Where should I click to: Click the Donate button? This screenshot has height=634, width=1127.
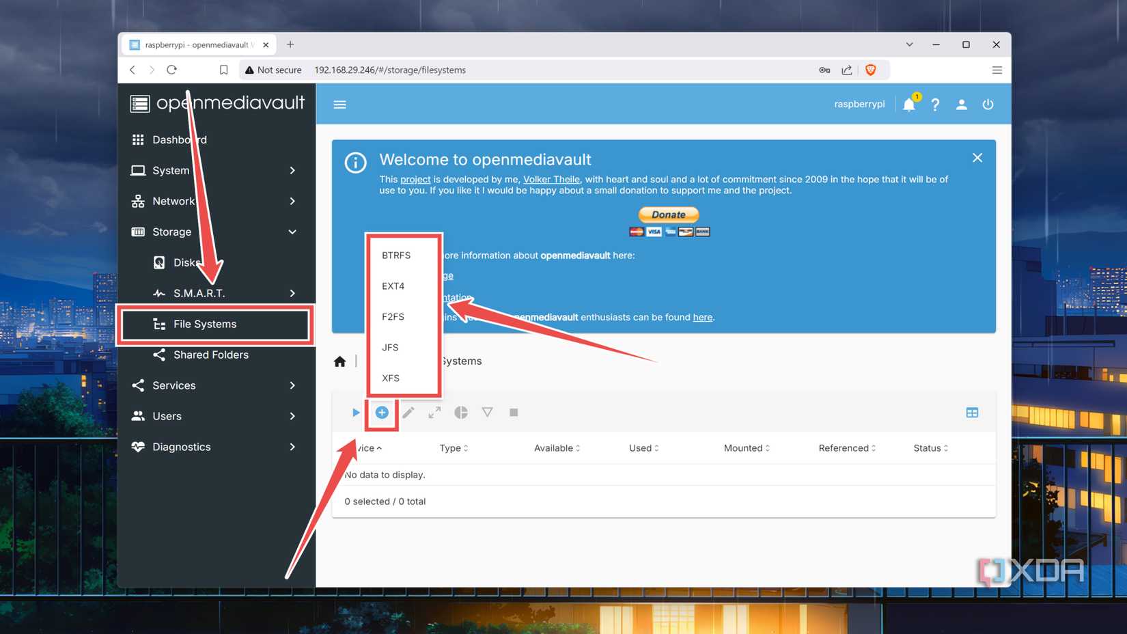click(669, 215)
